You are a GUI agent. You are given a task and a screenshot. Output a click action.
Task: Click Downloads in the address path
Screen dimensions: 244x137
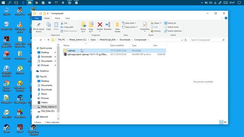(125, 40)
